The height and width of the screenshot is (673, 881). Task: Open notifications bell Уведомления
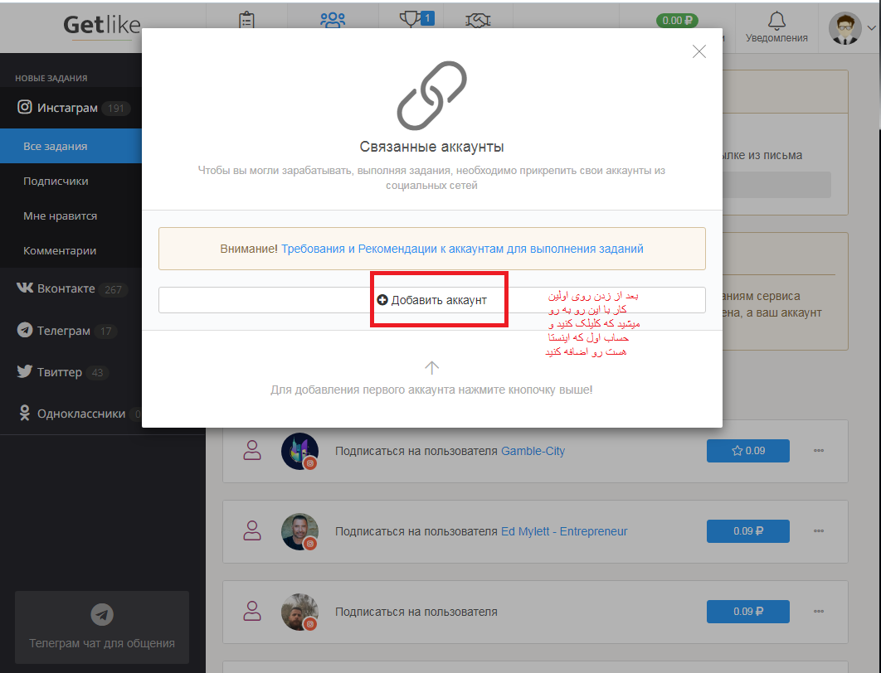pyautogui.click(x=776, y=27)
